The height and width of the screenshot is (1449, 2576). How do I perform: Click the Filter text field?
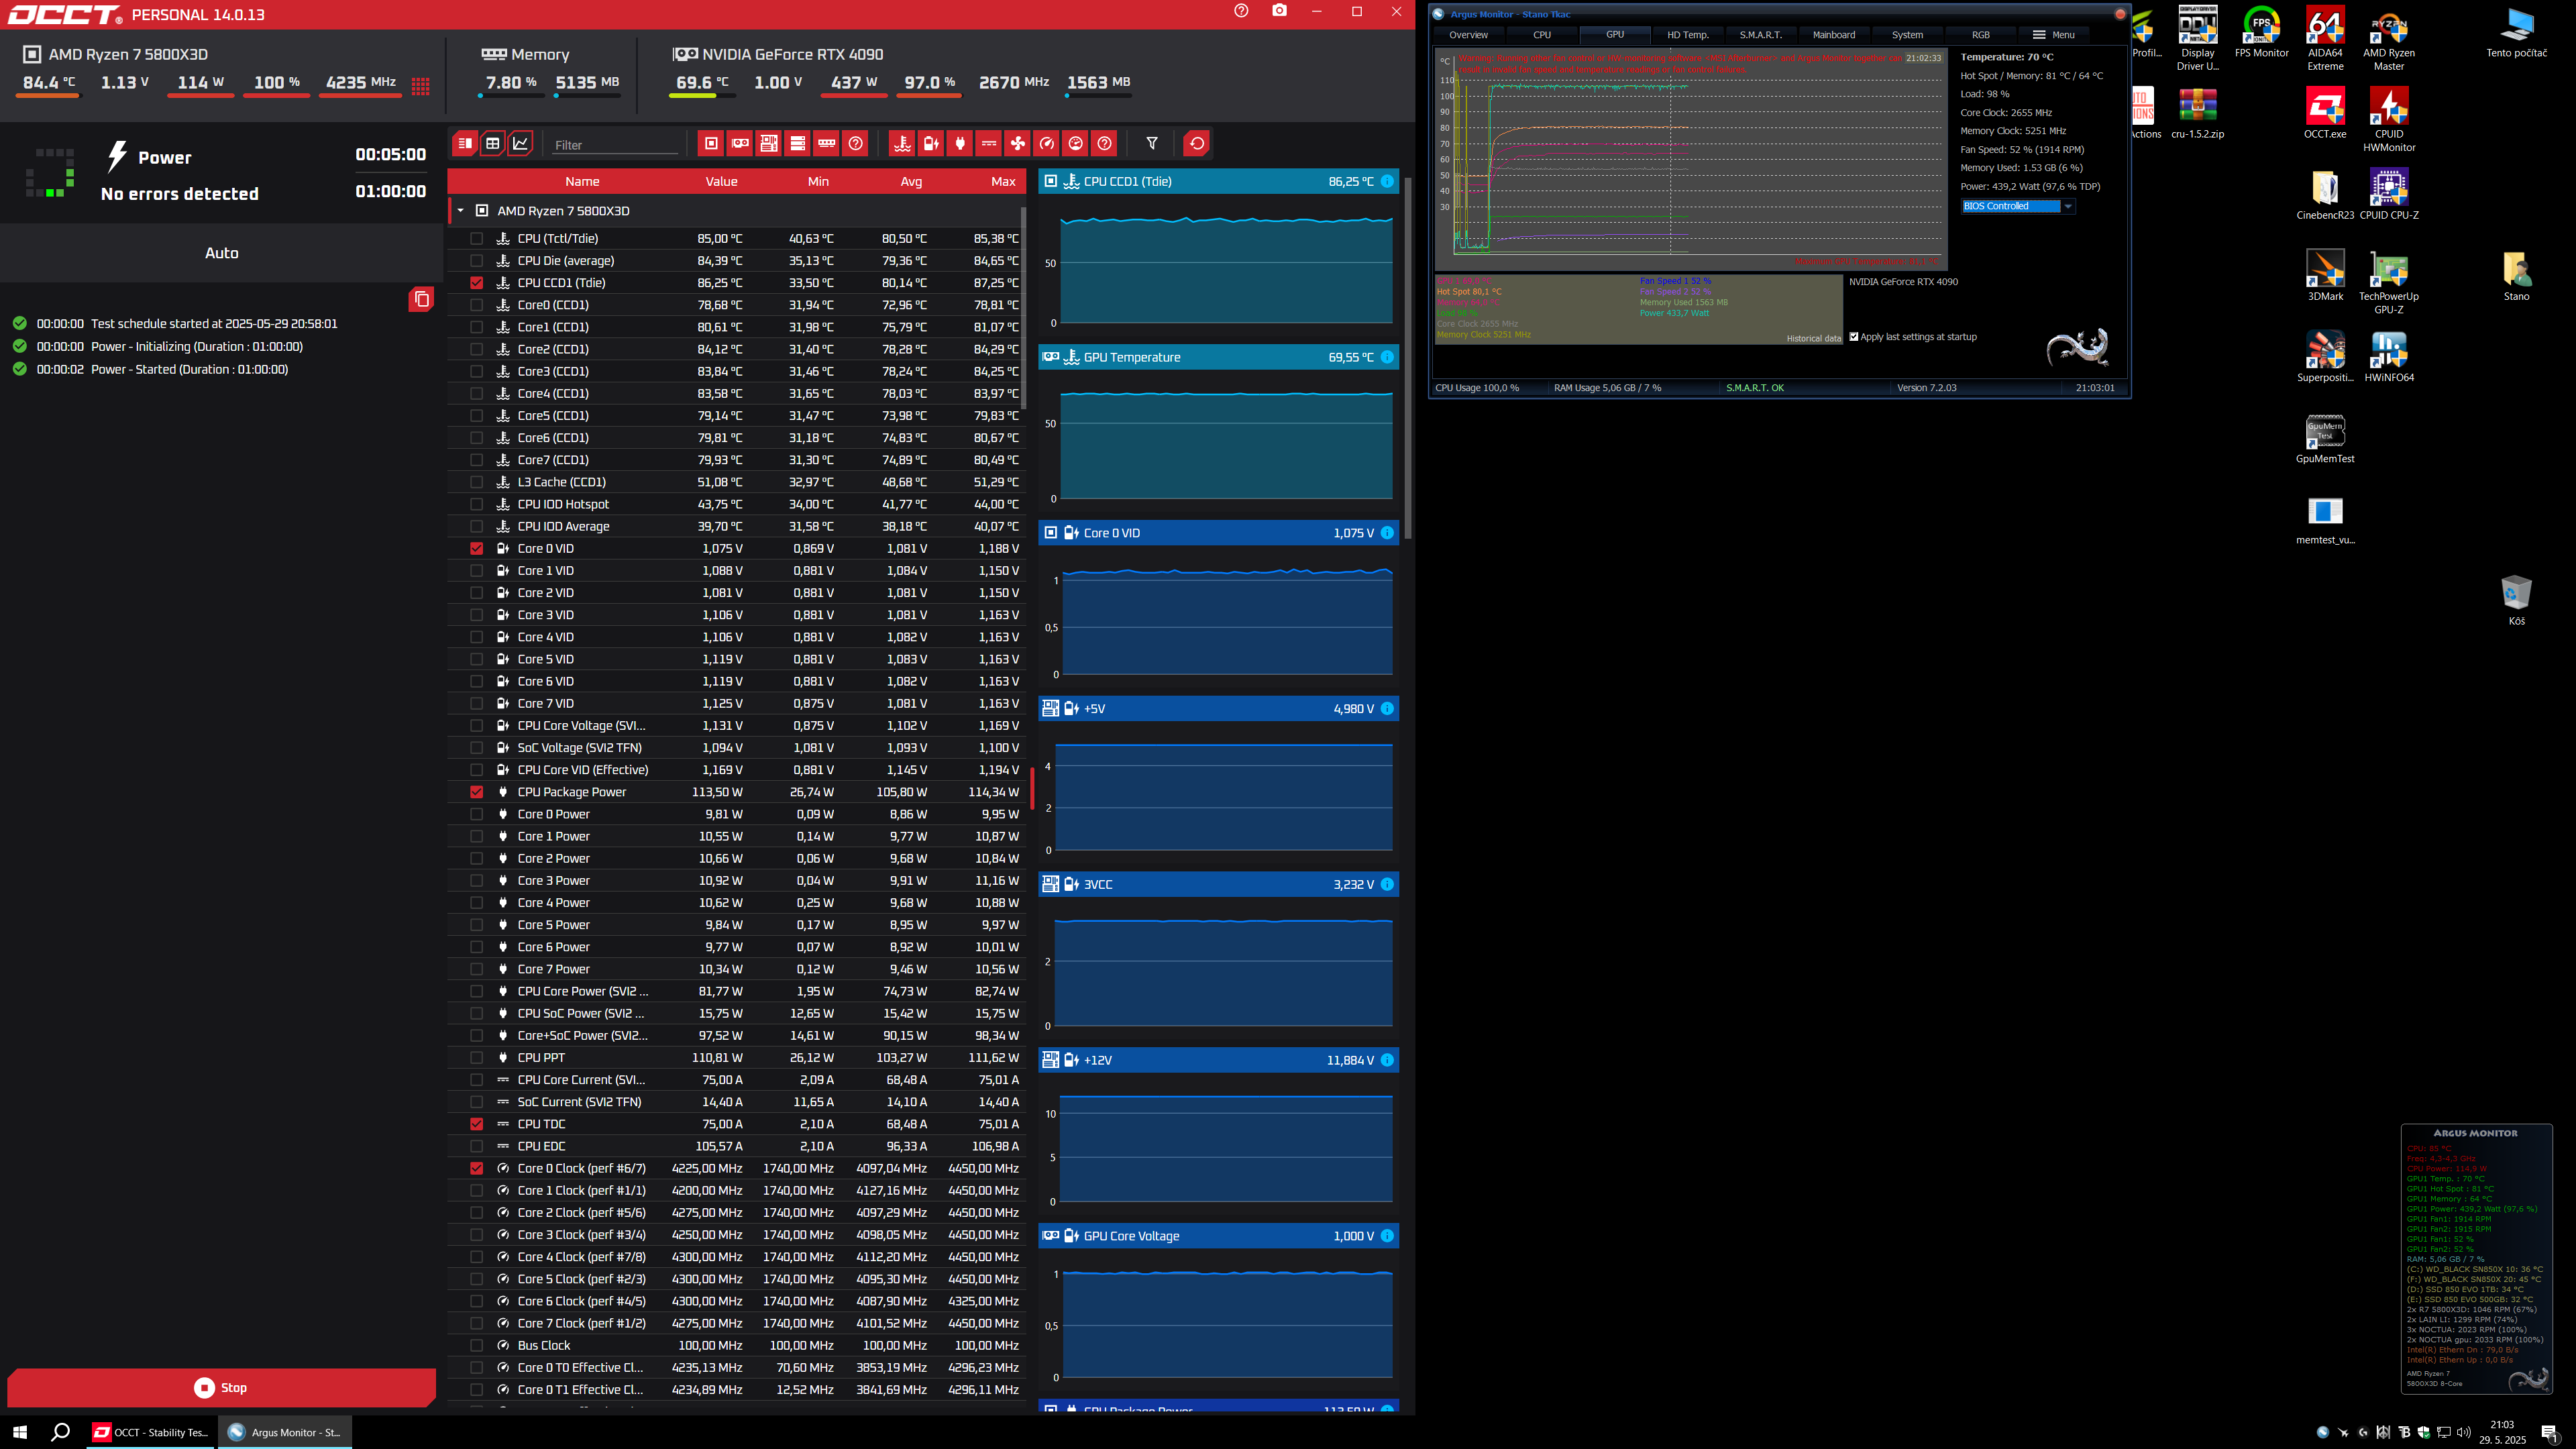click(614, 145)
